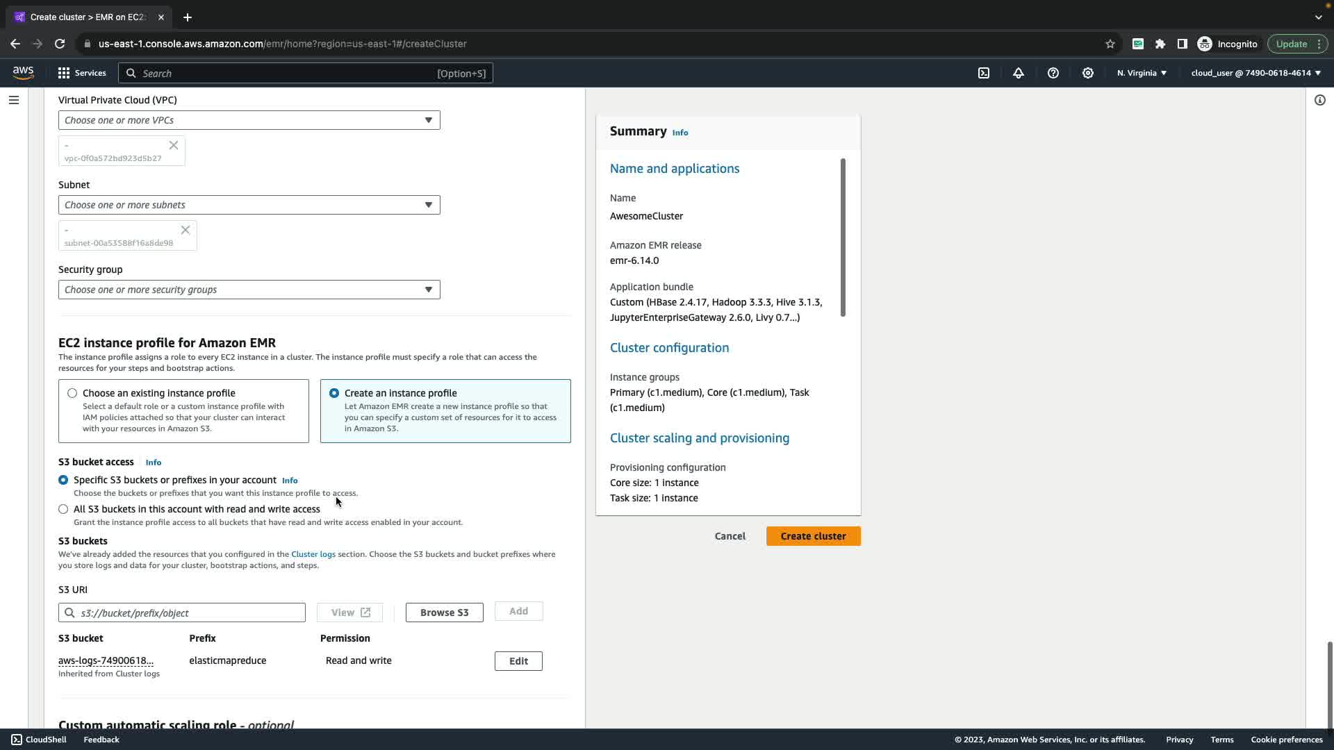
Task: Open the cloud_user account menu
Action: click(1255, 73)
